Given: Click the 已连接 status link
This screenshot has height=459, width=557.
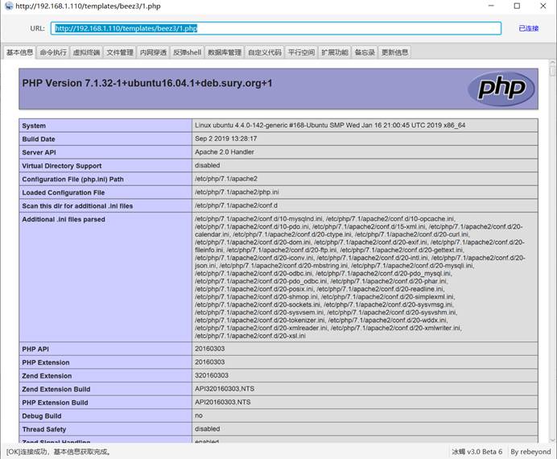Looking at the screenshot, I should tap(528, 28).
